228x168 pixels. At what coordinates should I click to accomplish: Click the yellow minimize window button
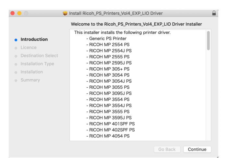[19, 13]
